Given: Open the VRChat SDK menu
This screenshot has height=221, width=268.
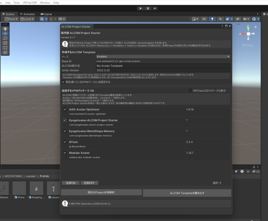Looking at the screenshot, I should click(x=30, y=3).
